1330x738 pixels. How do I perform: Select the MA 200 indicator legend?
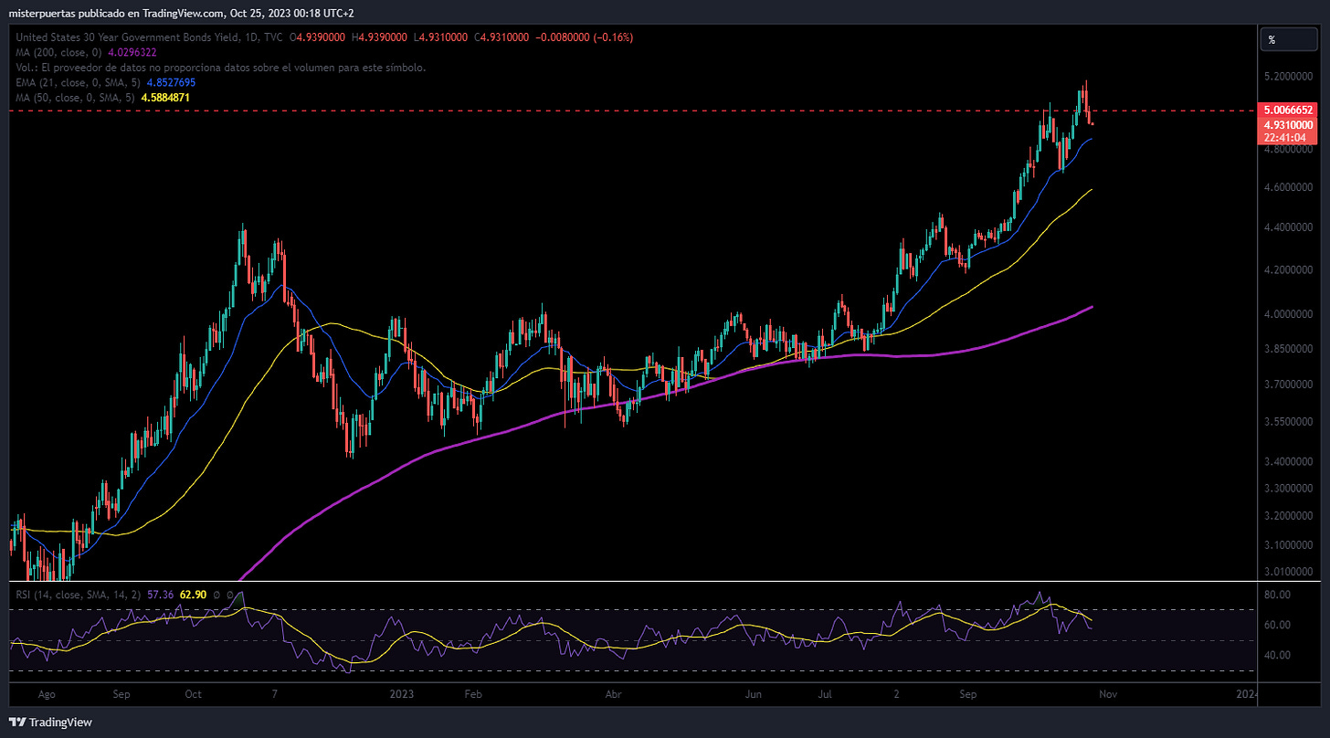(93, 52)
